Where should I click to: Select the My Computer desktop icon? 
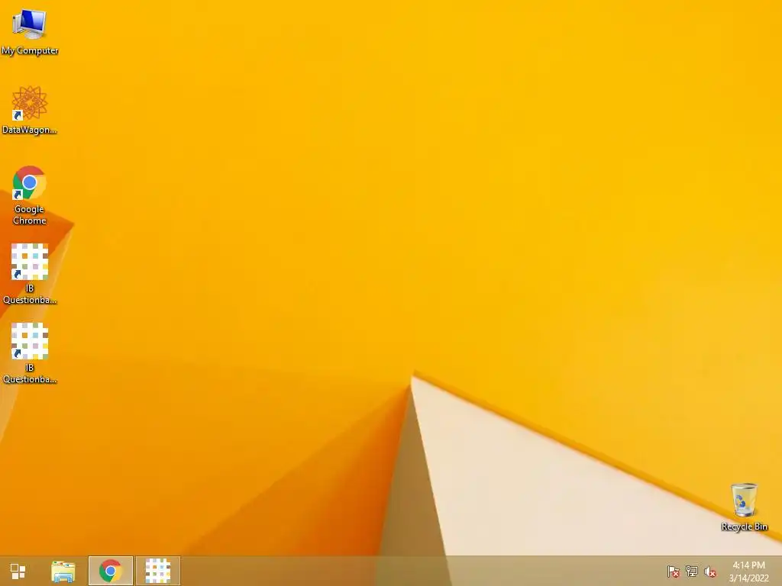(x=30, y=31)
